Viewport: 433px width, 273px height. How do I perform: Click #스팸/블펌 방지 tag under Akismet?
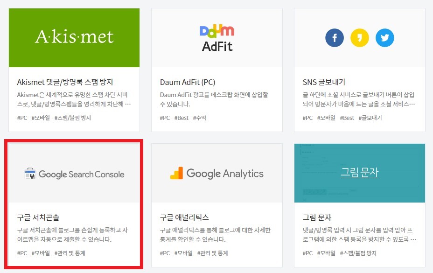click(73, 118)
